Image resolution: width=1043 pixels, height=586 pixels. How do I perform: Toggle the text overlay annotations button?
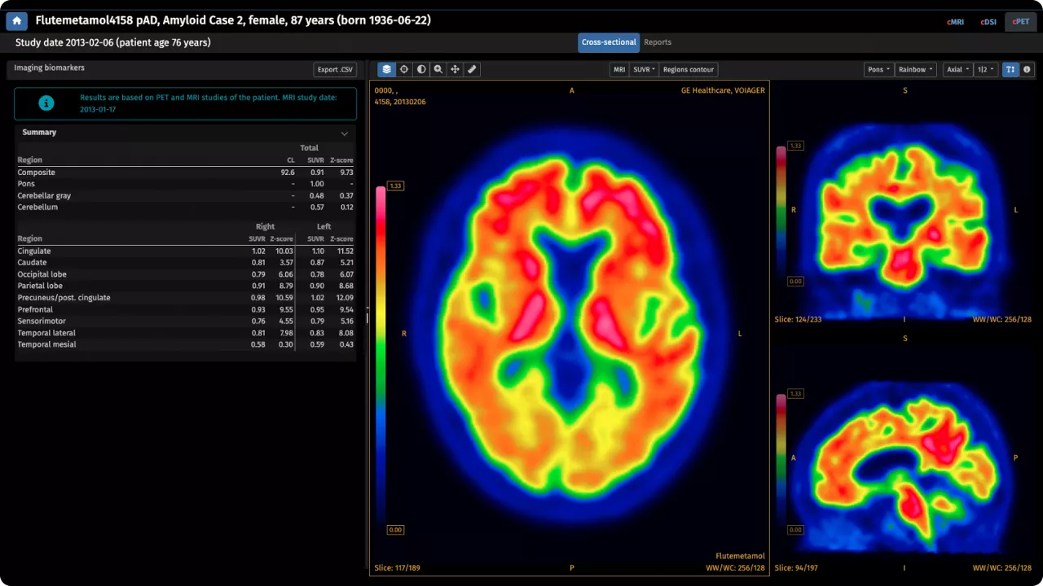(x=1010, y=69)
